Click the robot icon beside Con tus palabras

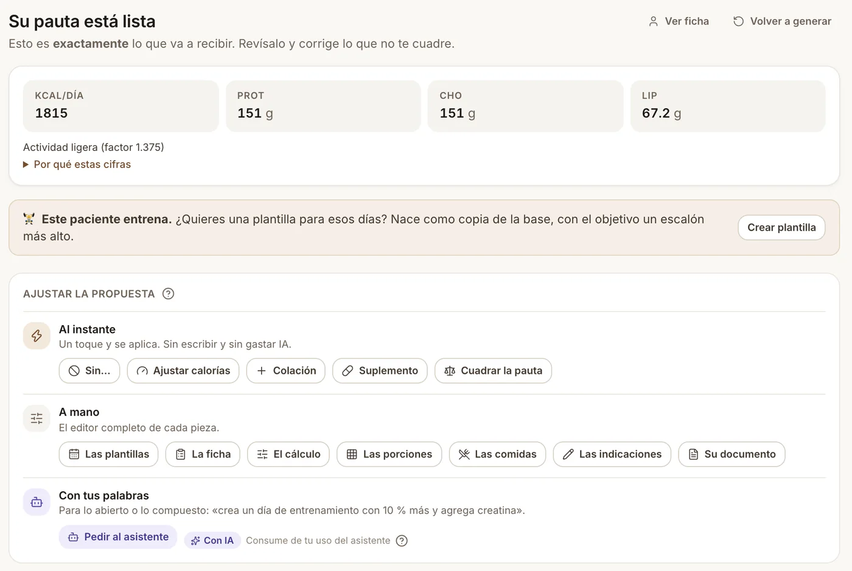click(x=37, y=502)
